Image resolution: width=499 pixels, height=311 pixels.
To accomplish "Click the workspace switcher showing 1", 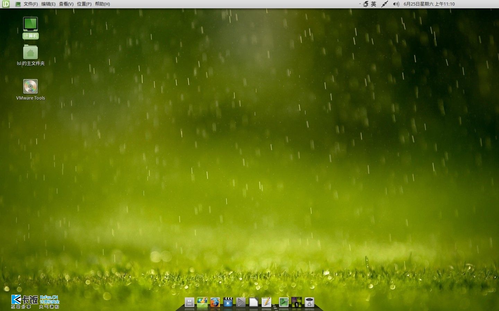I will pos(297,302).
